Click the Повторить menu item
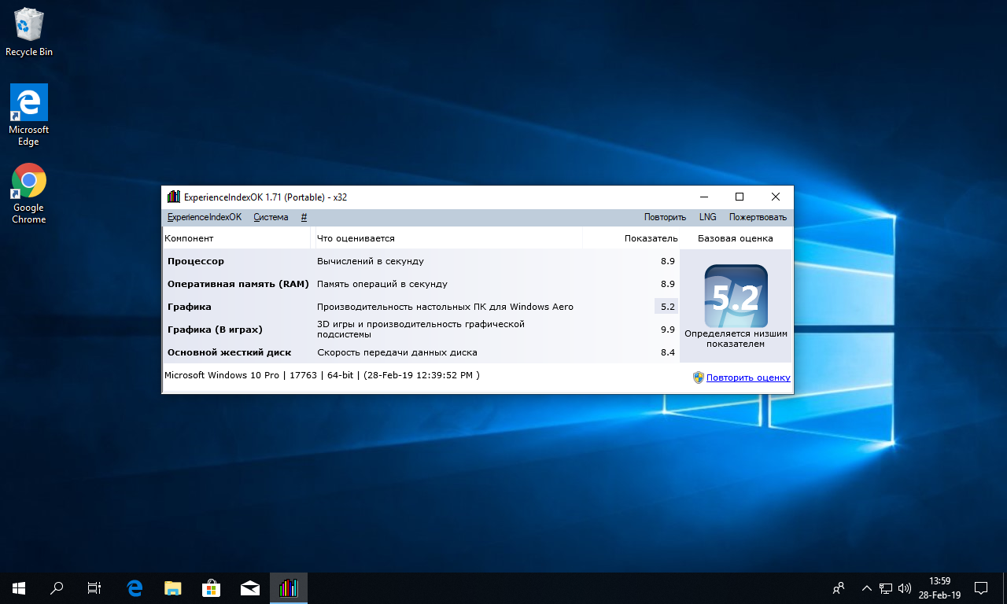This screenshot has width=1007, height=604. pyautogui.click(x=665, y=217)
